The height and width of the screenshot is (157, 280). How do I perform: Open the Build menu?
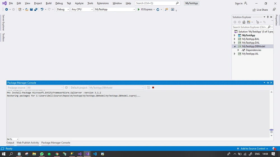coord(48,3)
